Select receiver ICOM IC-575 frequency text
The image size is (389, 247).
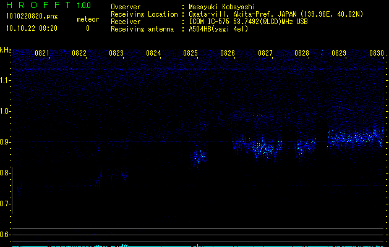[x=248, y=22]
